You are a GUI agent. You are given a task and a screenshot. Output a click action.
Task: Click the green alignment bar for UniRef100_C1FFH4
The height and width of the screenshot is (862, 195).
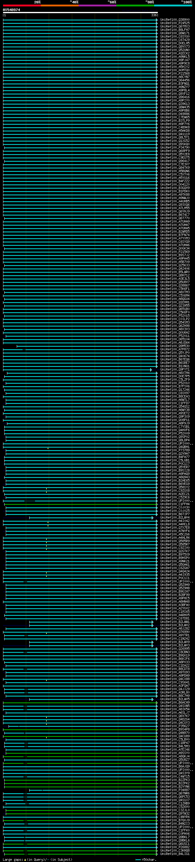pyautogui.click(x=80, y=504)
